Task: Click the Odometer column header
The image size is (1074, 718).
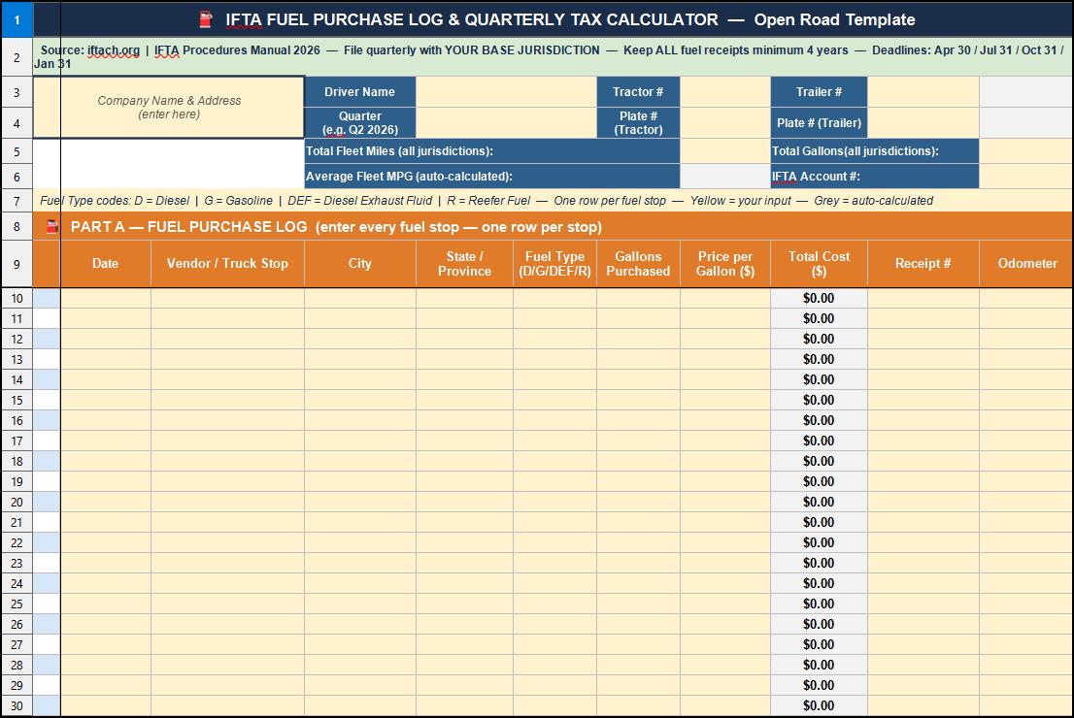Action: (1026, 264)
